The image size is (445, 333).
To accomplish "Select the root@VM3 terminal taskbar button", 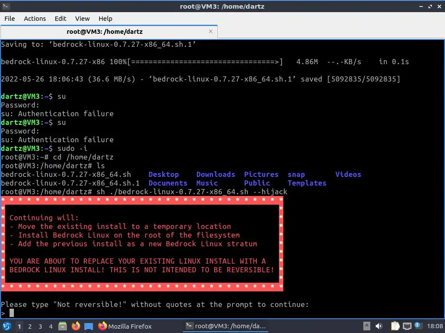I will 226,326.
